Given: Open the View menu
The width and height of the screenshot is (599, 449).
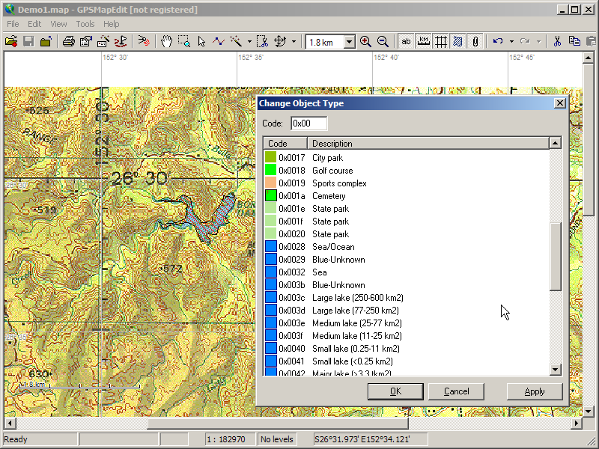Looking at the screenshot, I should pos(58,24).
